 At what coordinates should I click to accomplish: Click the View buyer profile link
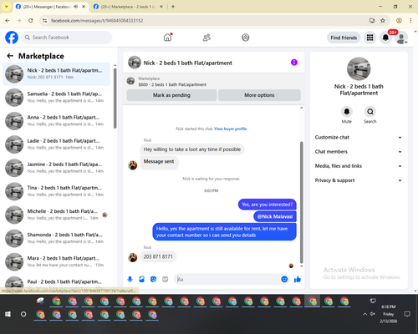coord(230,129)
